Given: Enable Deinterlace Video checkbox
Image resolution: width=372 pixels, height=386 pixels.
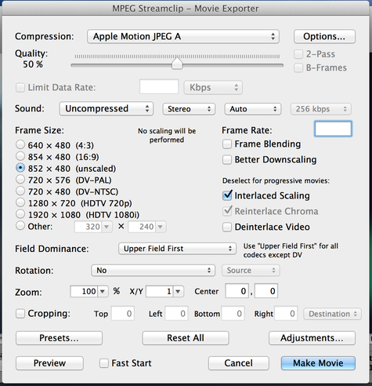Looking at the screenshot, I should pos(227,227).
